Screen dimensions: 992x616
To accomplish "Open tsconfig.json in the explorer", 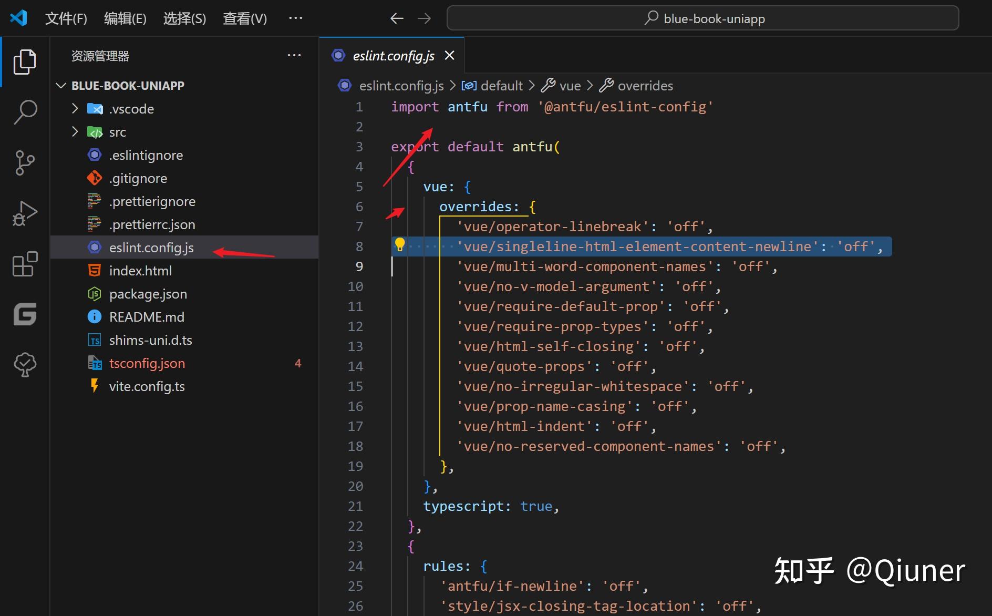I will pyautogui.click(x=184, y=363).
